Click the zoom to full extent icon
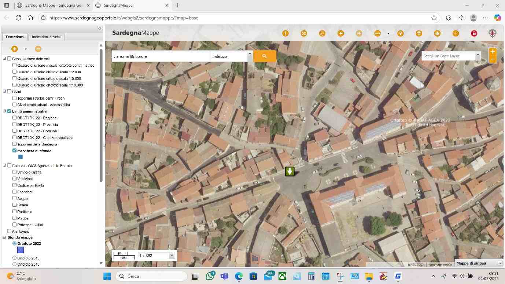This screenshot has width=505, height=284. point(304,33)
